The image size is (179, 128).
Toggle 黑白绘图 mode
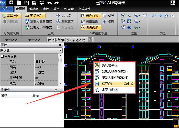pyautogui.click(x=89, y=22)
